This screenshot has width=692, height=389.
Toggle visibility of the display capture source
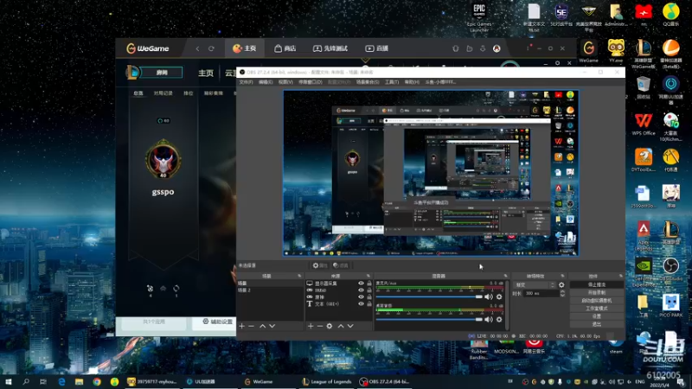point(361,284)
